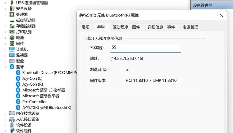Expand the USB 连接器管理器 node
Screen dimensions: 233x133
[6, 3]
